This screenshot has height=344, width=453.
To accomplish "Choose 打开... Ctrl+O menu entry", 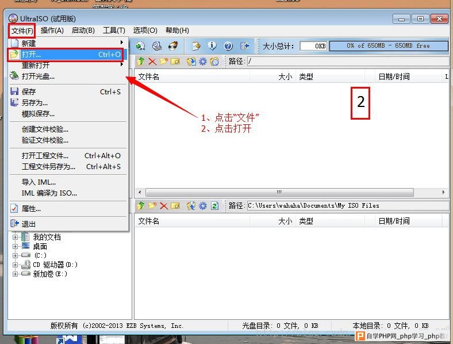I will point(68,54).
